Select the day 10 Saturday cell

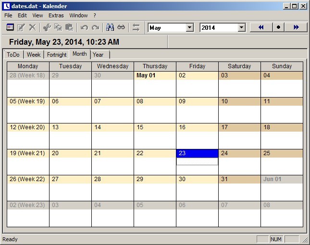[x=239, y=110]
